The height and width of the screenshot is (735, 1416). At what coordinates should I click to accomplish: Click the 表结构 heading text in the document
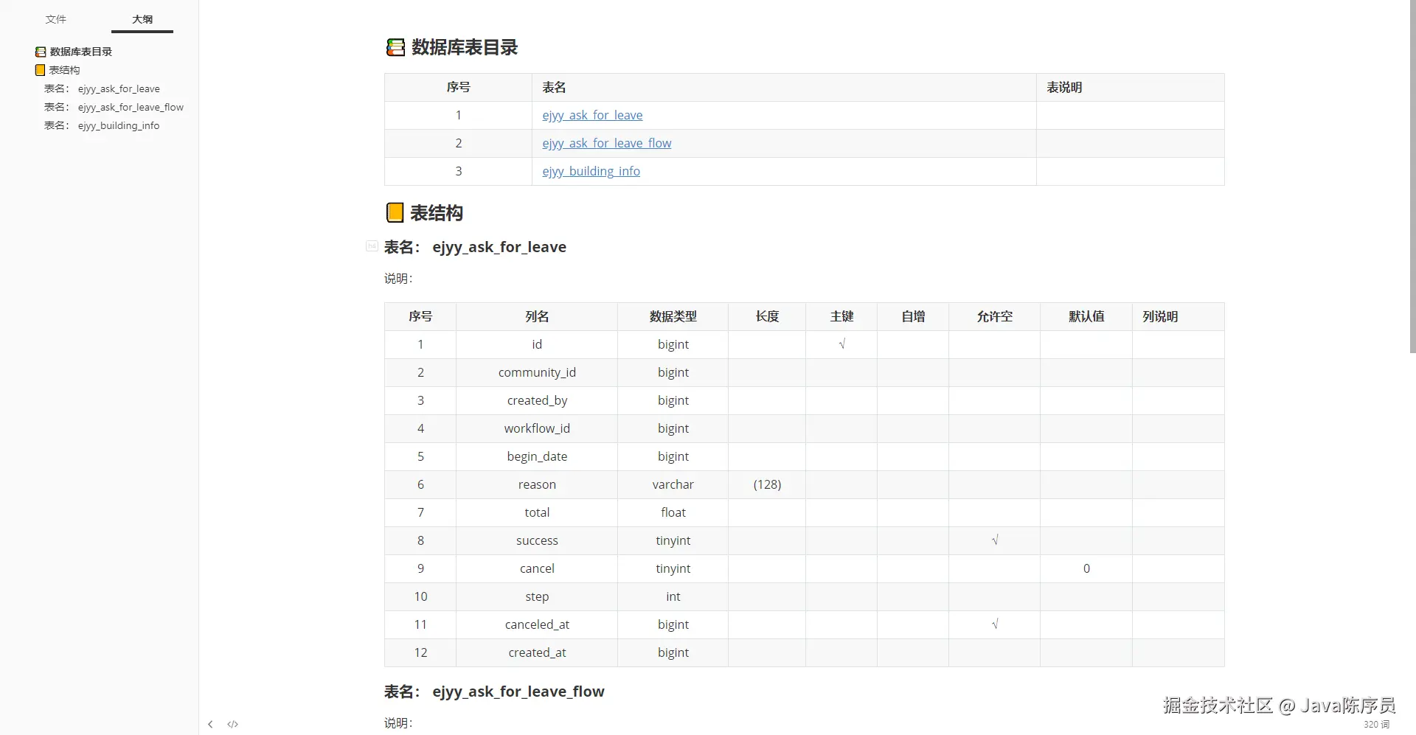click(437, 213)
